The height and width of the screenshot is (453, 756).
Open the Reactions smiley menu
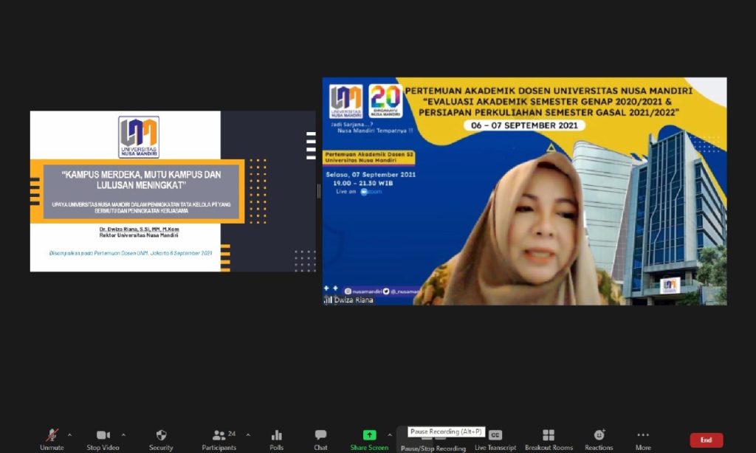(599, 440)
